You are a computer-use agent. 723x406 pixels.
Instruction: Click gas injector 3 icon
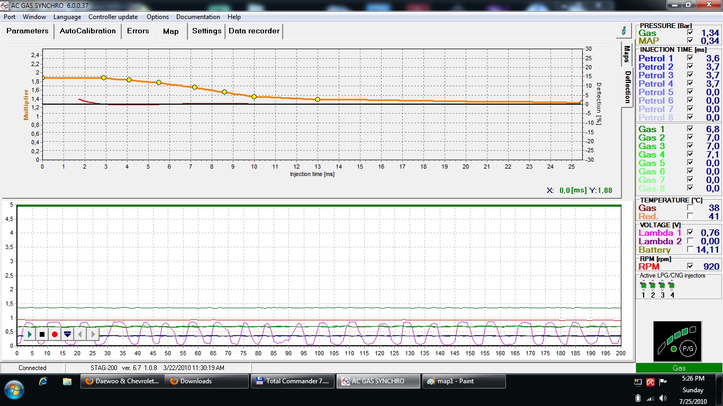[662, 286]
